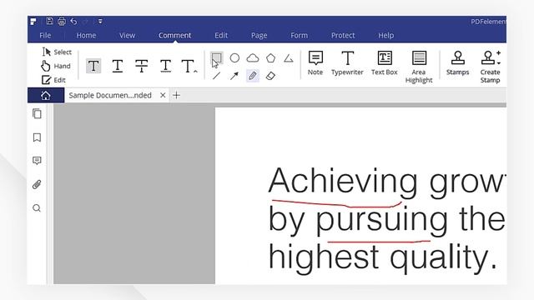Switch to the Home tab
The width and height of the screenshot is (534, 300).
(86, 35)
